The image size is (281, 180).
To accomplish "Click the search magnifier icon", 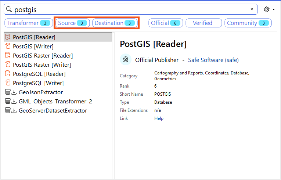I will click(x=9, y=9).
